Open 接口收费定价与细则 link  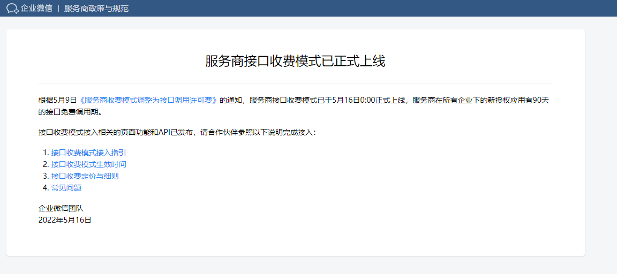pos(85,176)
